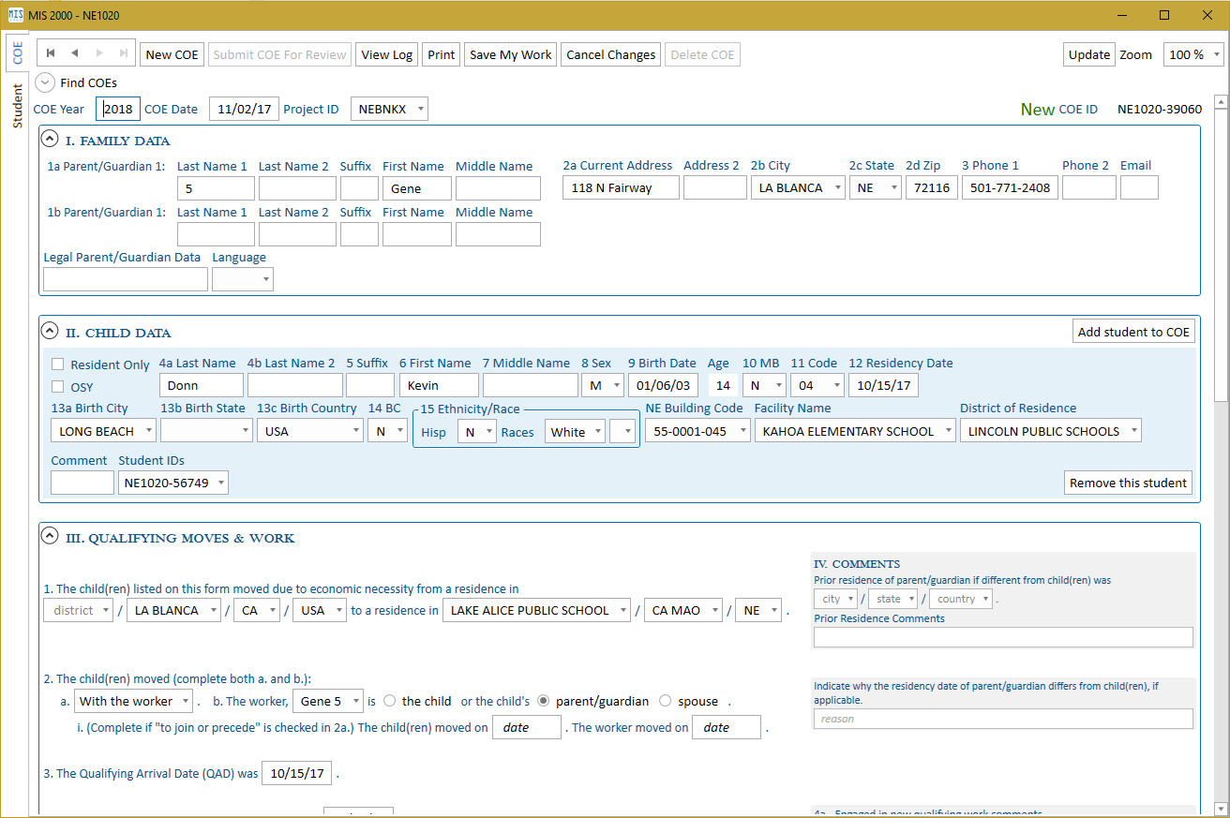The height and width of the screenshot is (818, 1230).
Task: Go to the previous COE record
Action: [74, 53]
